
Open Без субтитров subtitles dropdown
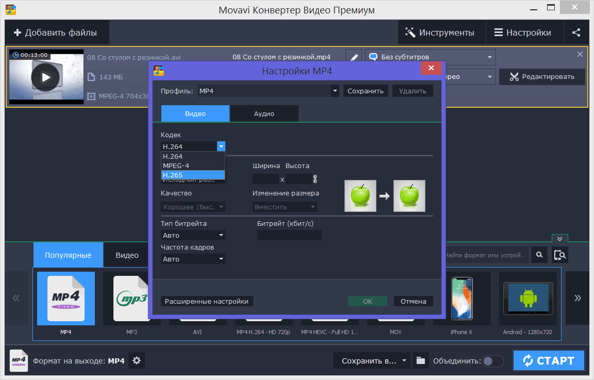point(431,57)
